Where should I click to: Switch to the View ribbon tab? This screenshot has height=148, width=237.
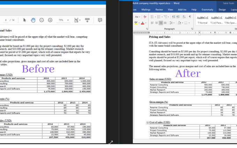(x=170, y=10)
